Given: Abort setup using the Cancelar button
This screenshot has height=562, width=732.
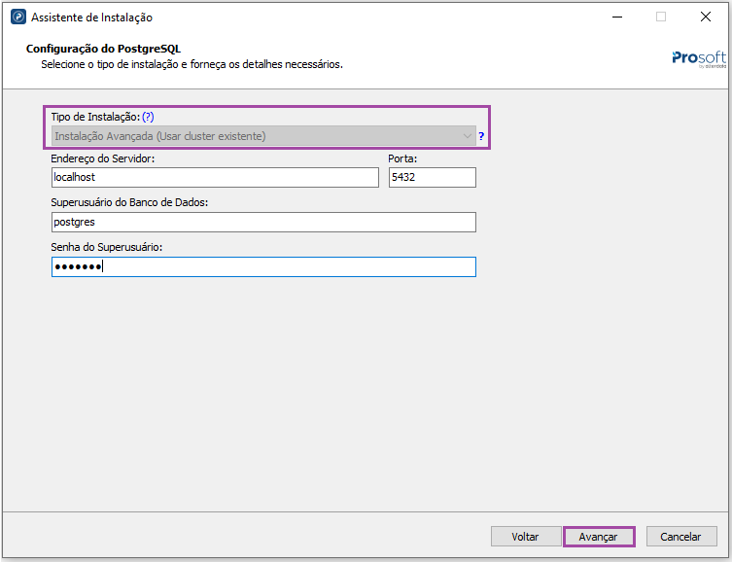Looking at the screenshot, I should coord(680,537).
